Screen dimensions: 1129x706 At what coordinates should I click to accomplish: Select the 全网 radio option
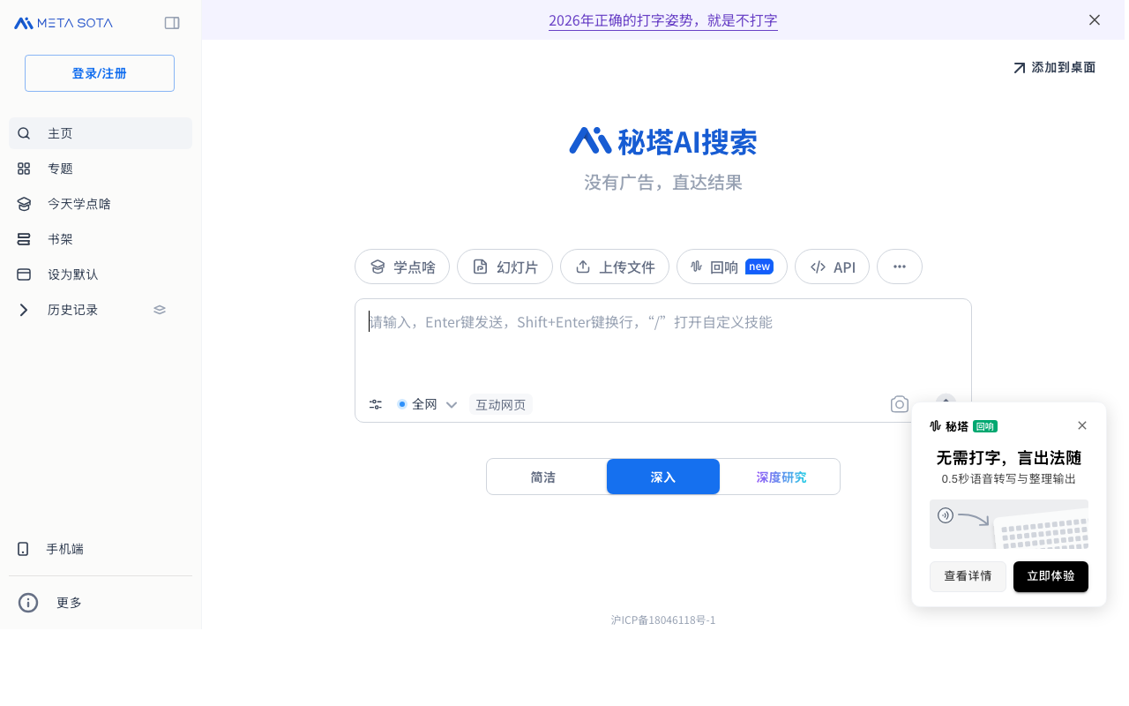click(x=404, y=403)
